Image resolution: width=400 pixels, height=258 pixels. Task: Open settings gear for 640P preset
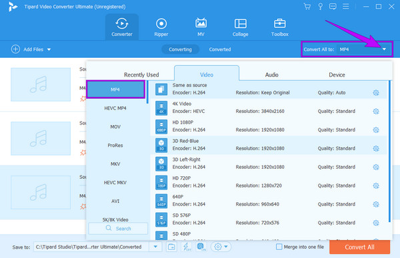[x=376, y=204]
